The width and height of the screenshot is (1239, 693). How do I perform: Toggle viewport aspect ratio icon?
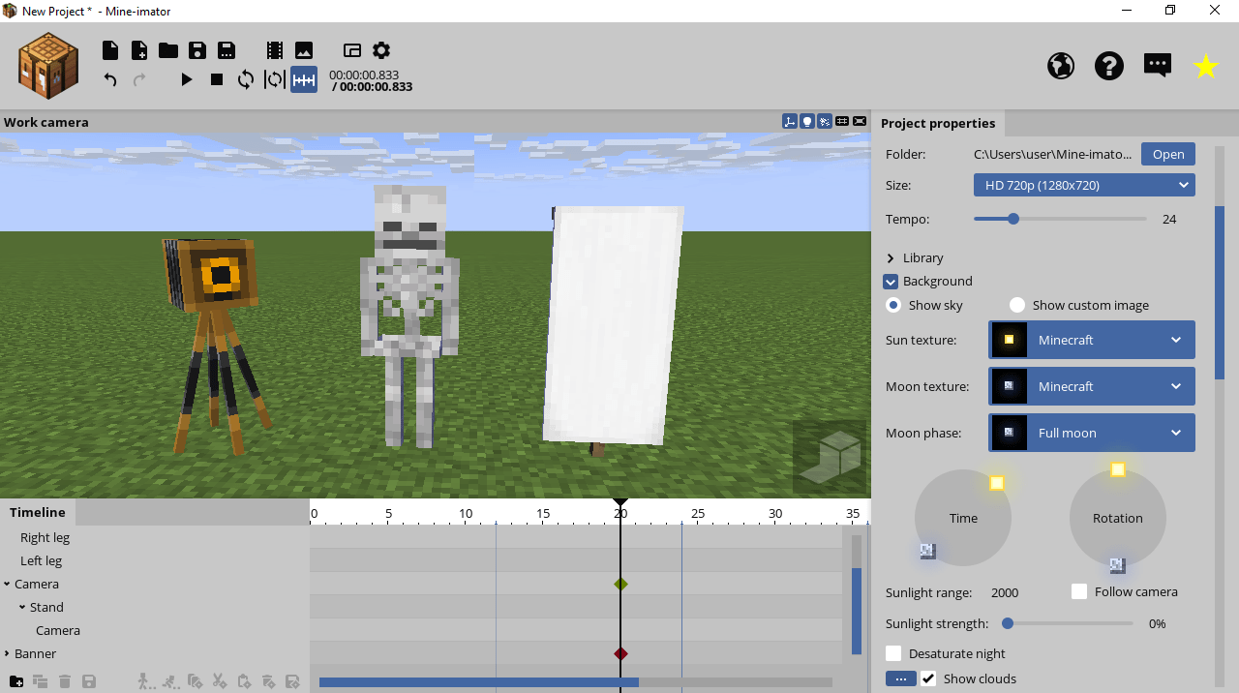point(860,121)
